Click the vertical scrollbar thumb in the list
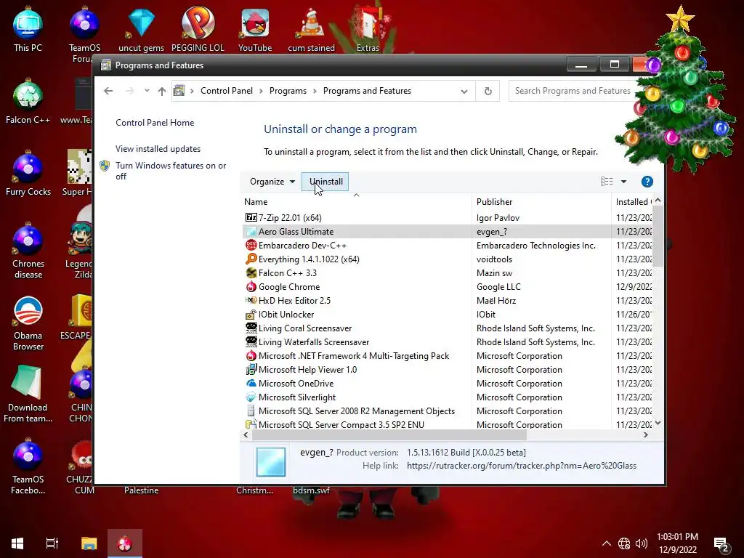 (x=658, y=235)
